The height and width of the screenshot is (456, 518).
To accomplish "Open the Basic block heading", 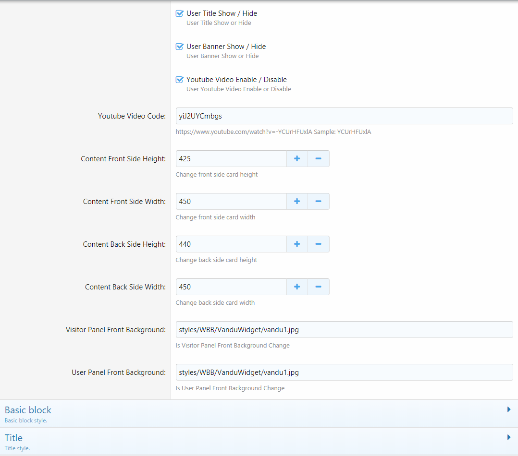I will (28, 410).
